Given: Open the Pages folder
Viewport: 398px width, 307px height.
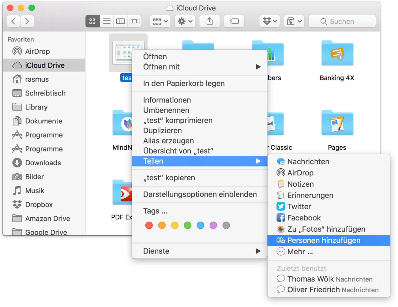Looking at the screenshot, I should coord(337,123).
